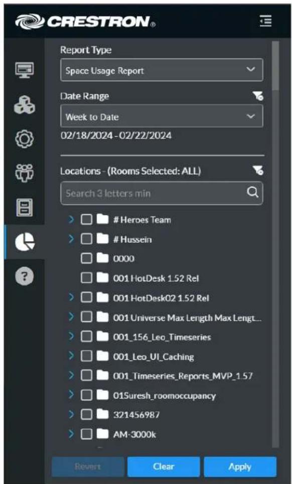Click the vertical scrollbar thumb

tap(275, 65)
